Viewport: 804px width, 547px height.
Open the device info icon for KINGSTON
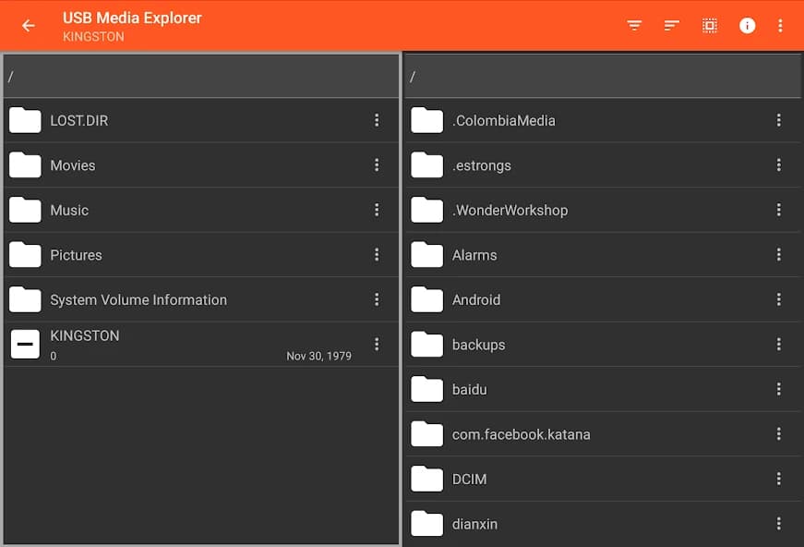[x=748, y=25]
